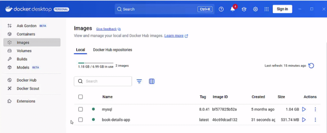Open the book-details-app image name
The width and height of the screenshot is (327, 133).
(116, 120)
